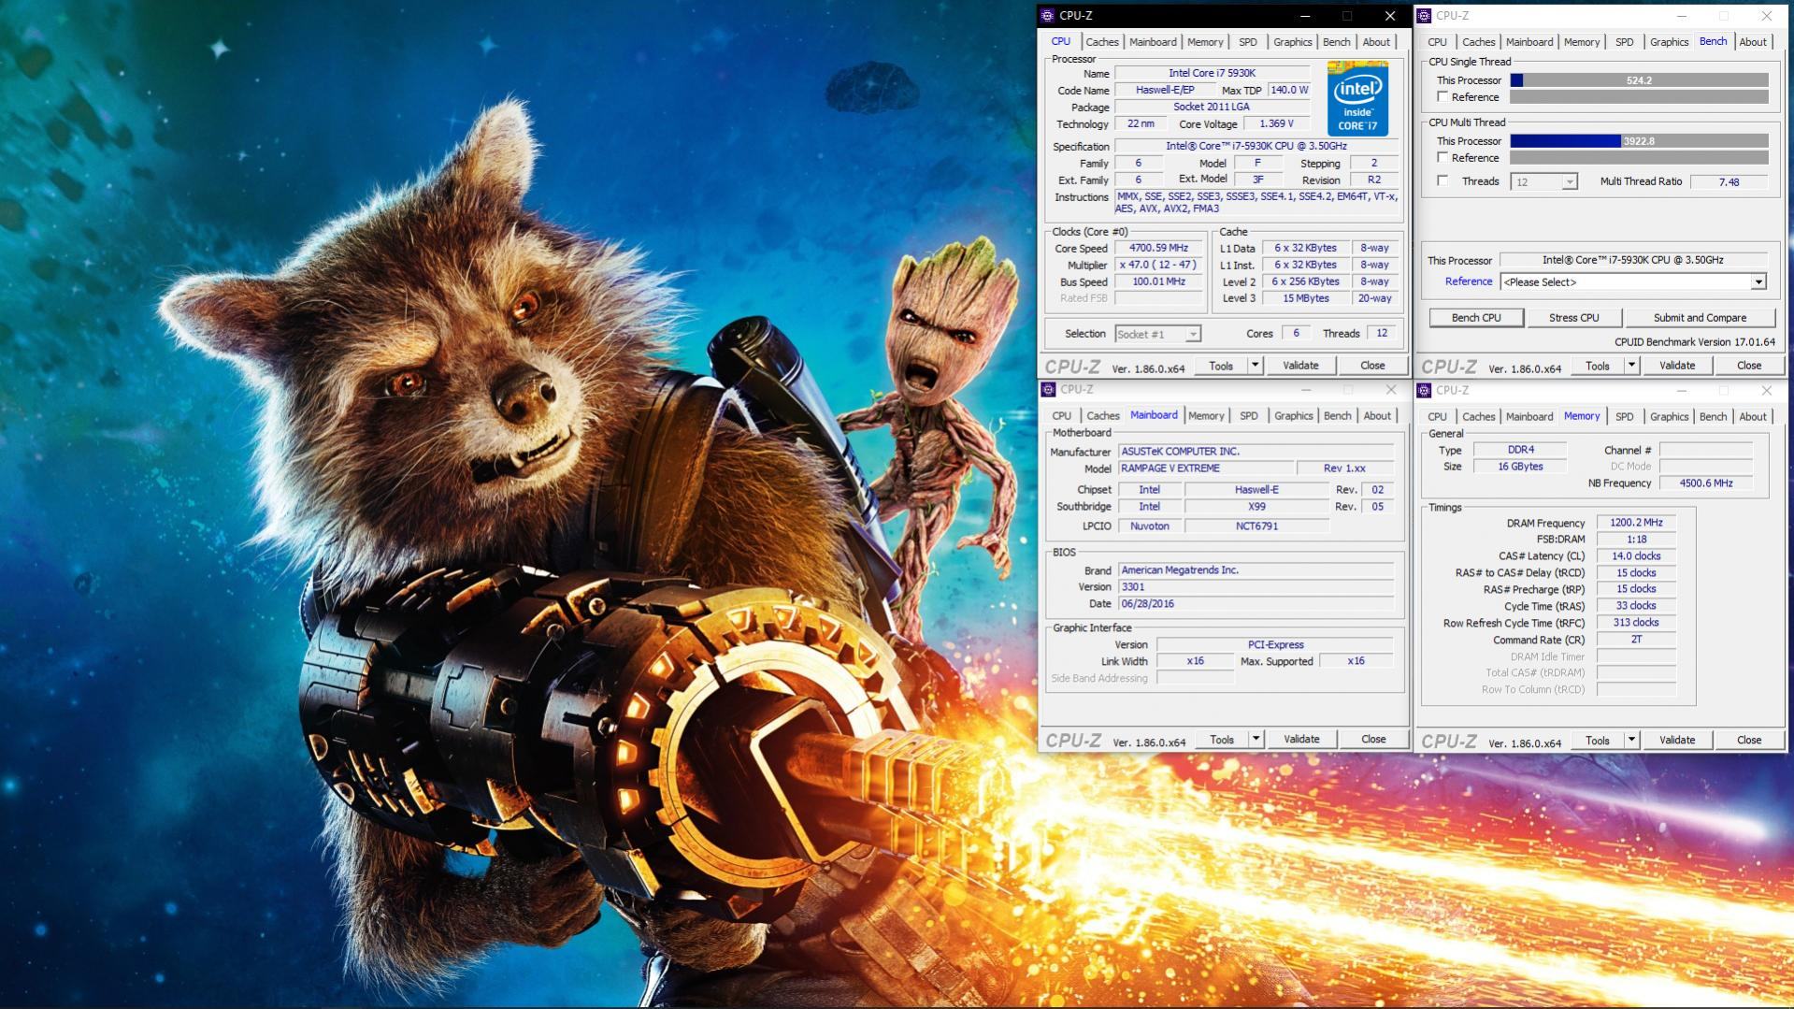
Task: Click the CPU-Z title icon of the Mainboard window
Action: pyautogui.click(x=1048, y=390)
